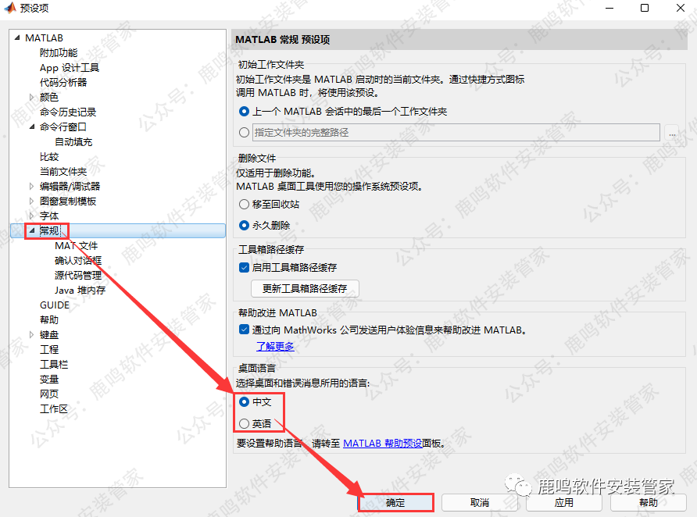Viewport: 697px width, 517px height.
Task: Select 附加功能 in the preferences tree
Action: (59, 53)
